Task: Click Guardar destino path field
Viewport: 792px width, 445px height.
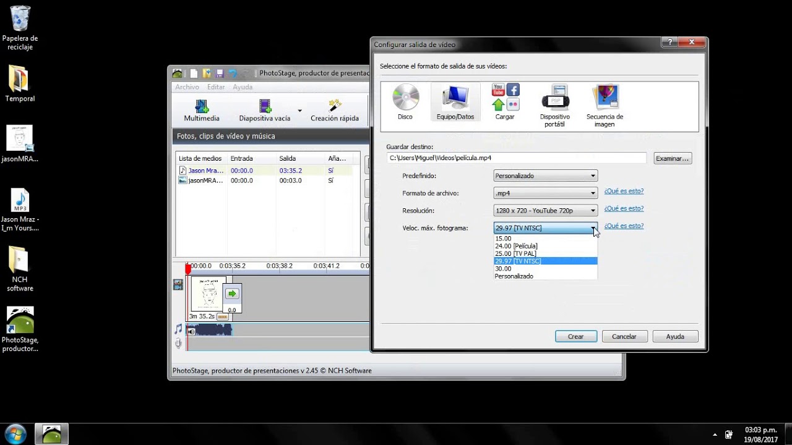Action: (x=517, y=158)
